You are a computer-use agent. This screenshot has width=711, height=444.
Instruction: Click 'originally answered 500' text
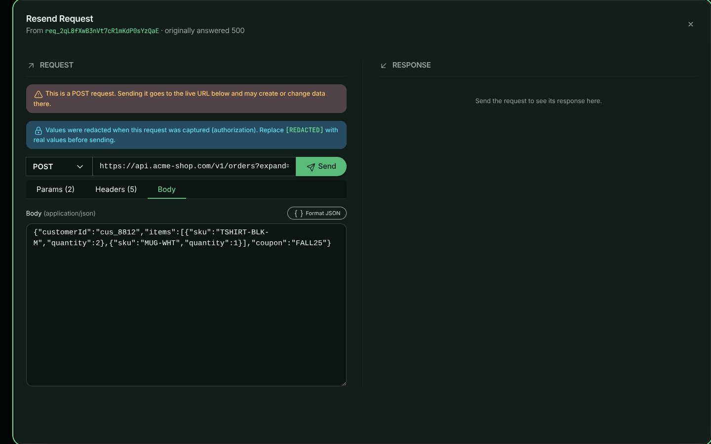point(204,31)
